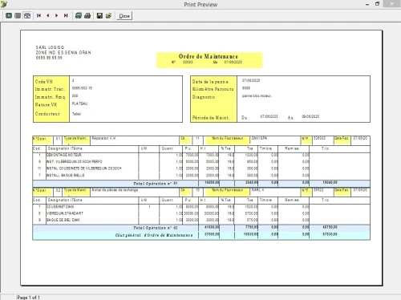Click the 'Page 1 of 1' status text
401x300 pixels.
(x=29, y=298)
